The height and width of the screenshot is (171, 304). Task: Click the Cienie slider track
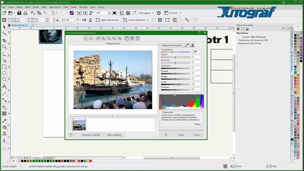click(175, 85)
